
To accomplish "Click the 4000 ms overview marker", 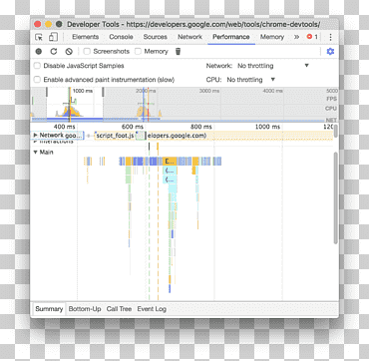I will point(273,91).
